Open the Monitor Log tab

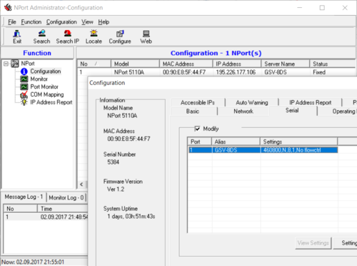click(x=66, y=197)
